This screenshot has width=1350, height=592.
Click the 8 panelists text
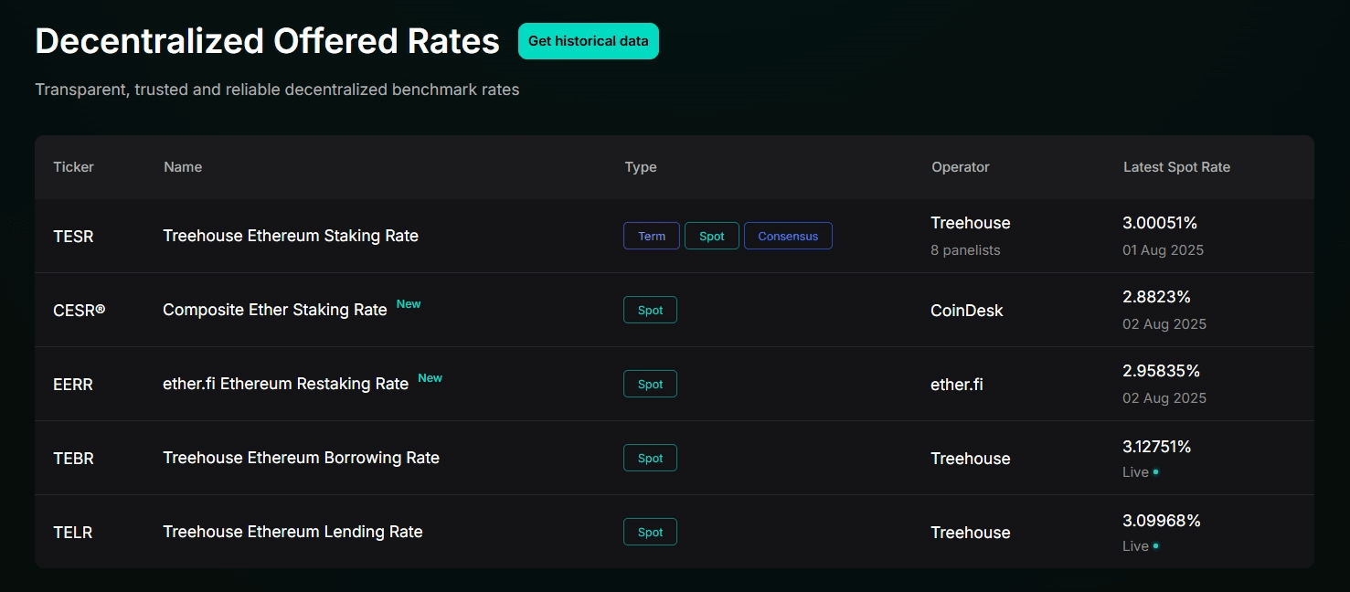[x=965, y=250]
